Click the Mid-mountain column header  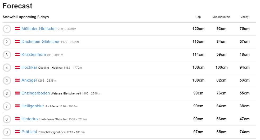click(221, 17)
